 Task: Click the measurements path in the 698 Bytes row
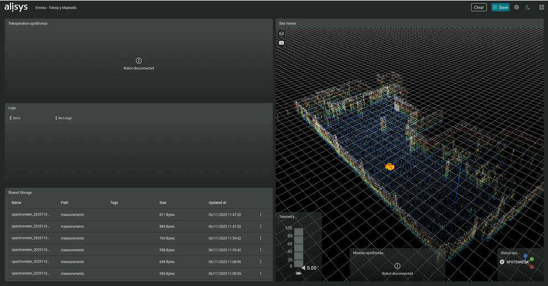pos(73,262)
